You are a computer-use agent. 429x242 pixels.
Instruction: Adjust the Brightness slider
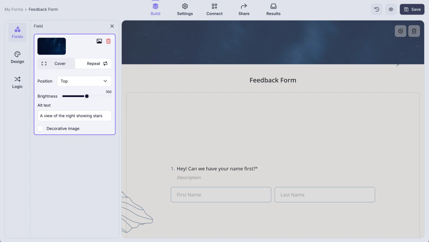tap(87, 96)
